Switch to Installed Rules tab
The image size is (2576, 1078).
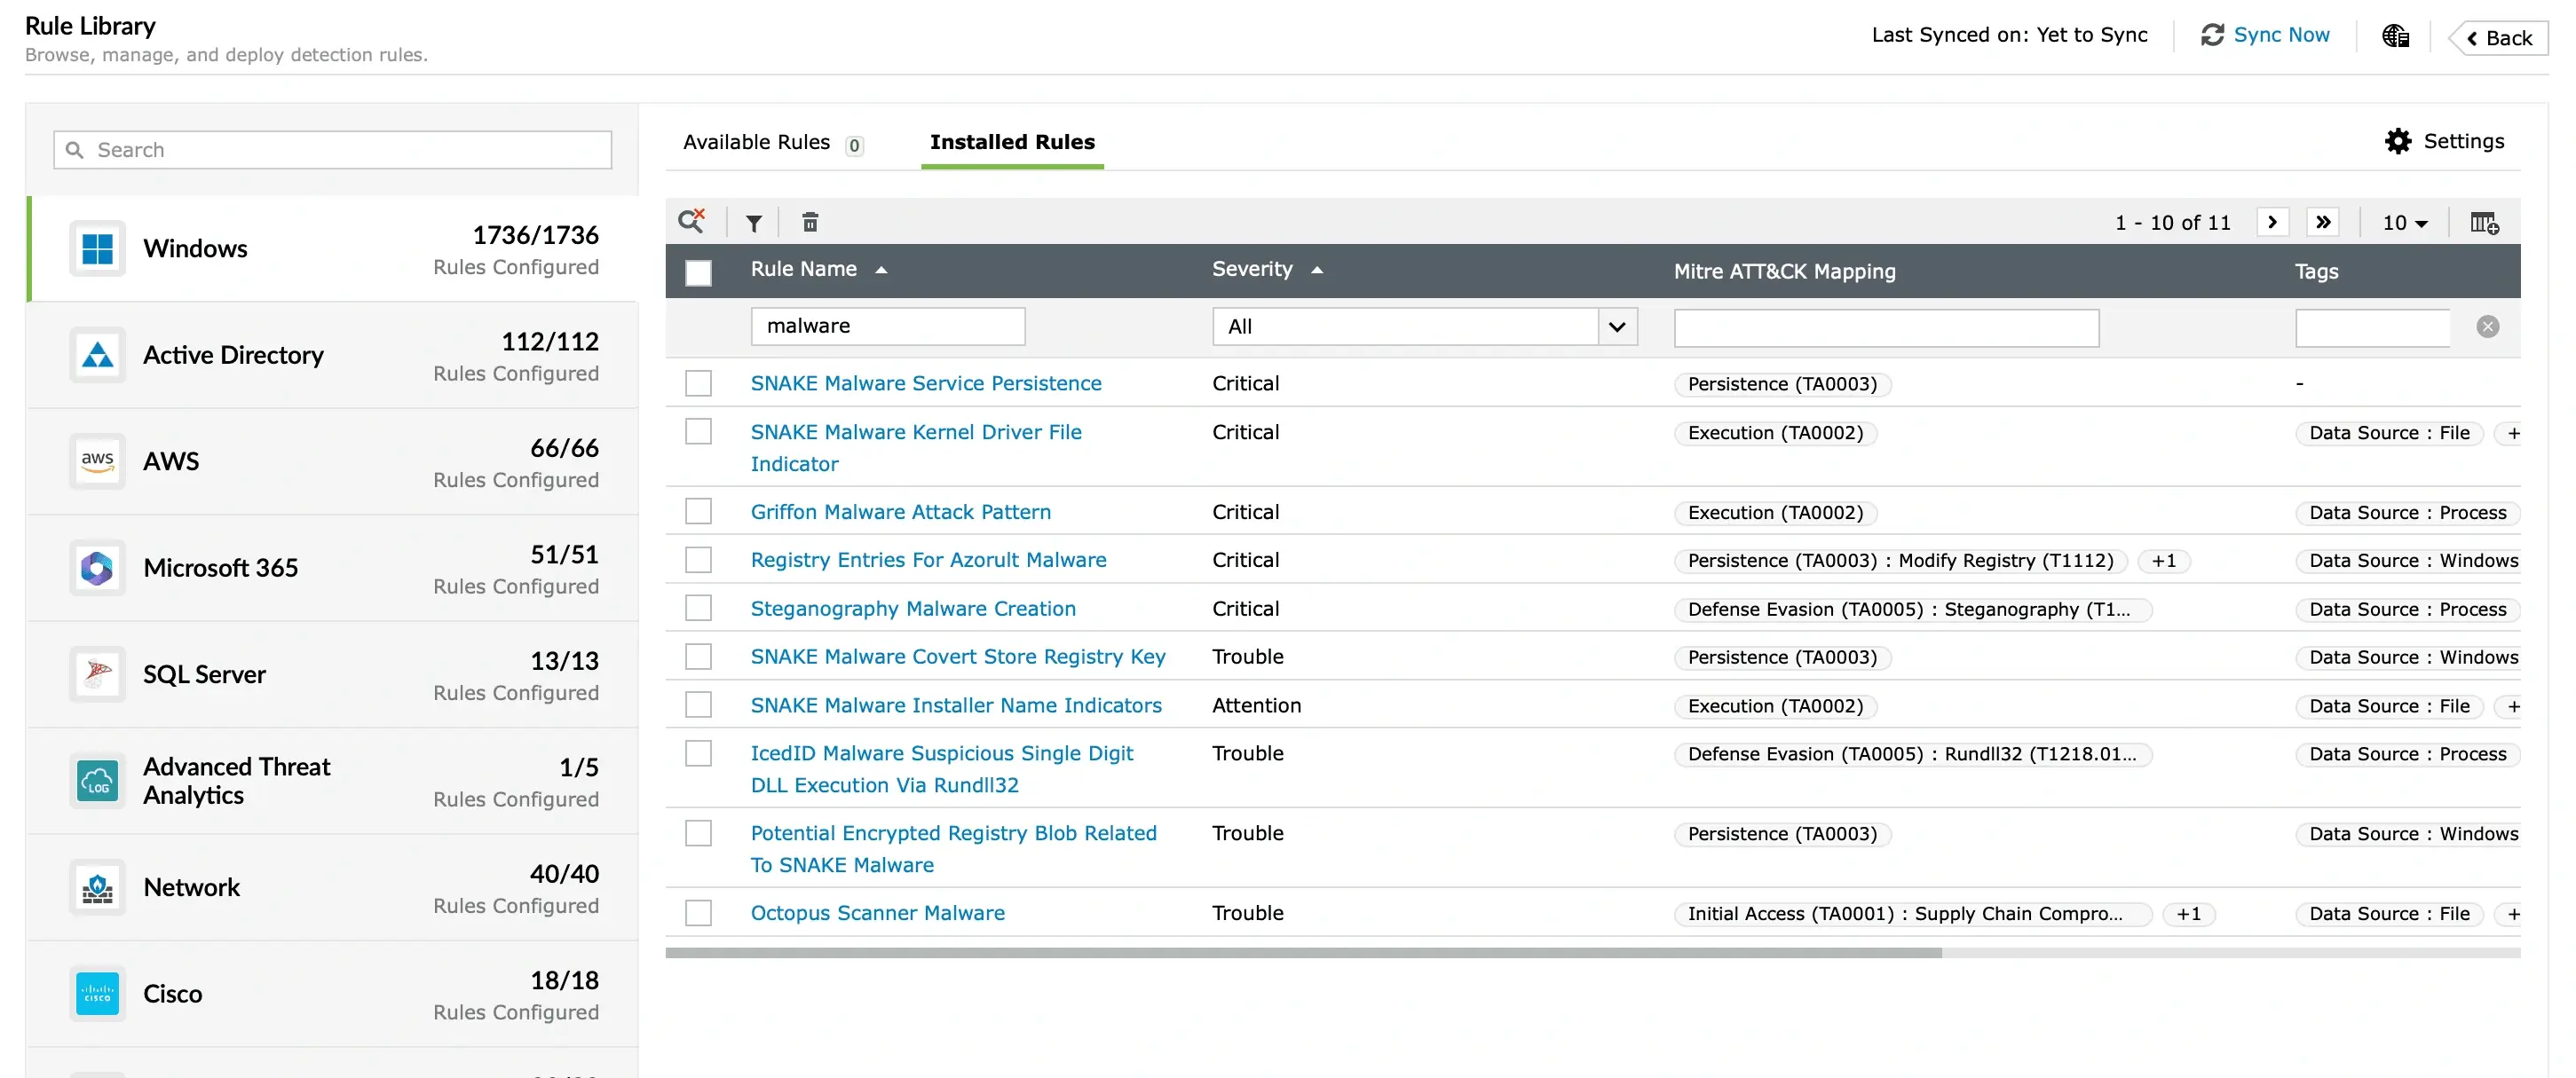(x=1012, y=142)
